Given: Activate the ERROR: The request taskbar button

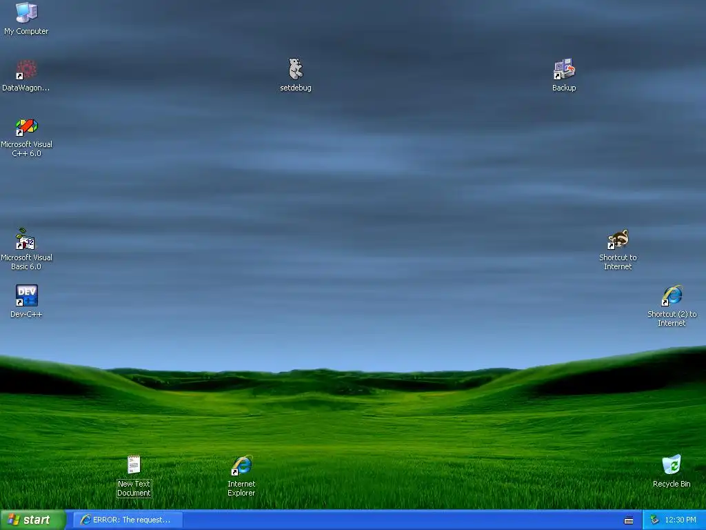Looking at the screenshot, I should tap(128, 520).
